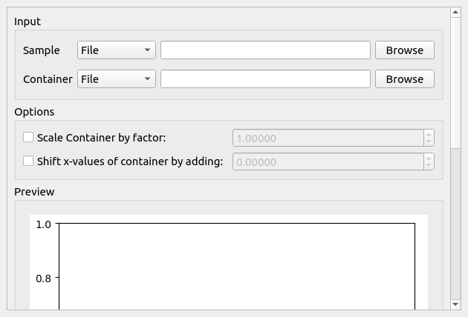
Task: Click inside the Preview plot area
Action: 236,267
